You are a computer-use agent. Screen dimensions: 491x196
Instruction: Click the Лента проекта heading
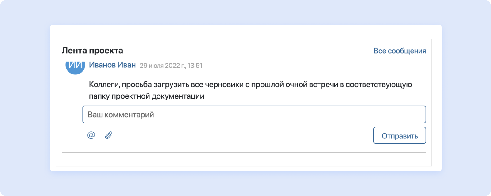(92, 51)
